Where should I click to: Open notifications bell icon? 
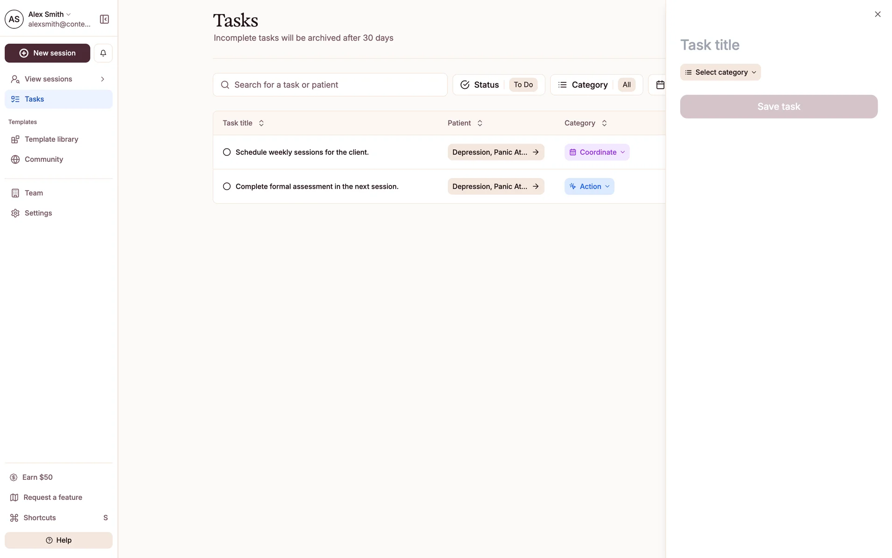pos(103,53)
